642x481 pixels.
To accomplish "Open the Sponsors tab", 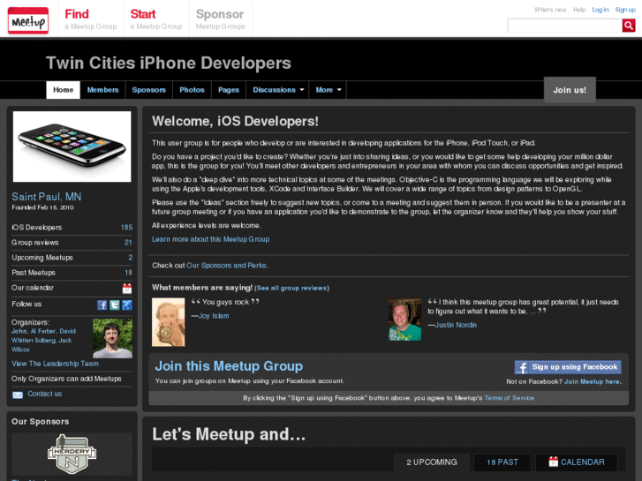I will click(148, 90).
